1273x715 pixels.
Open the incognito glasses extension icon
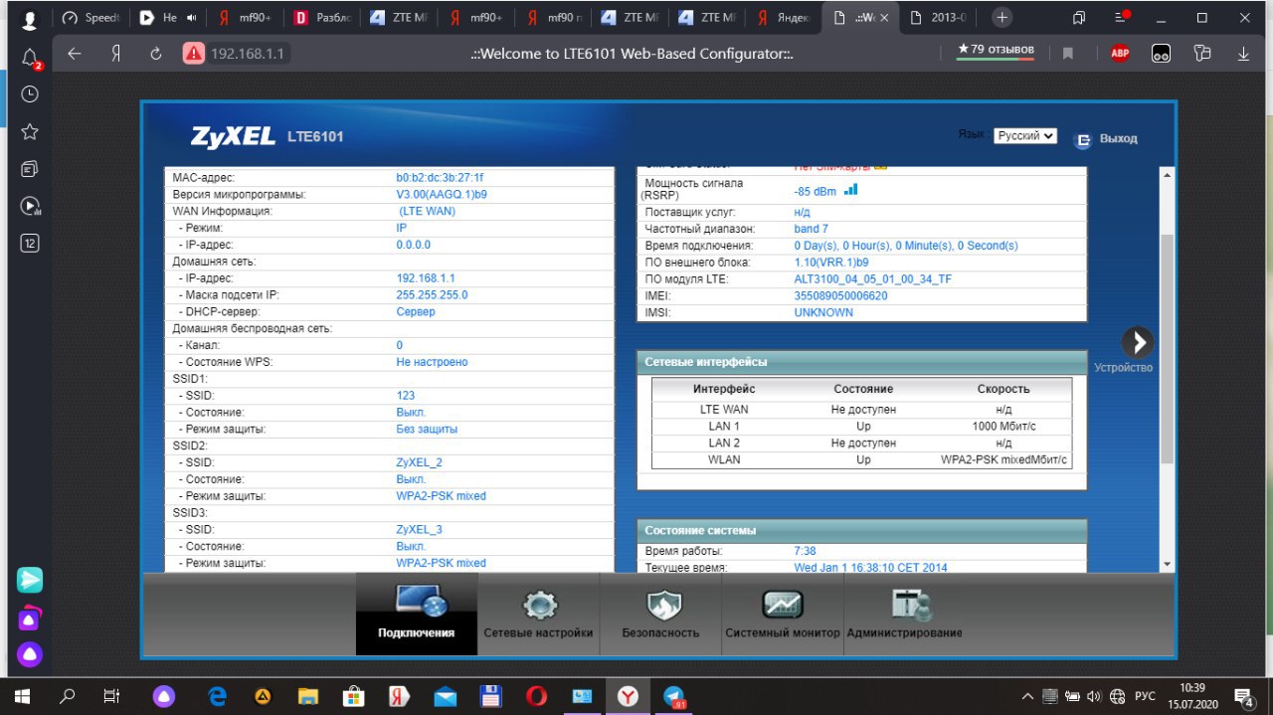(x=1161, y=54)
